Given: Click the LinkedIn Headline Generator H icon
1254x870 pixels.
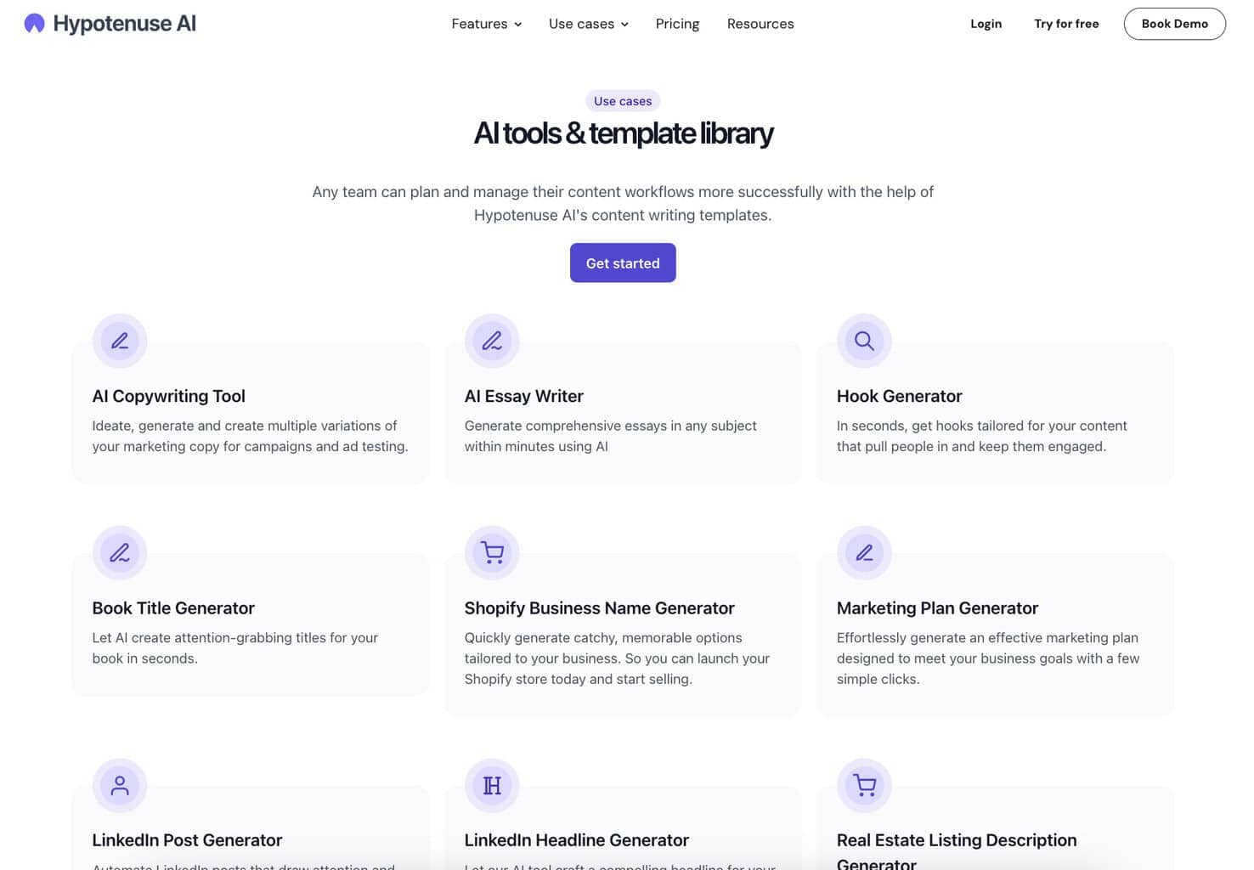Looking at the screenshot, I should (x=492, y=785).
